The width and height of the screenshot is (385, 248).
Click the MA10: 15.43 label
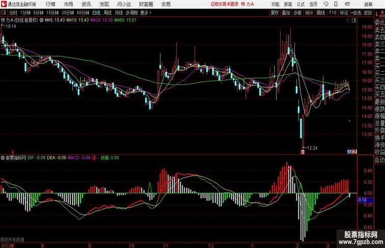tap(77, 20)
